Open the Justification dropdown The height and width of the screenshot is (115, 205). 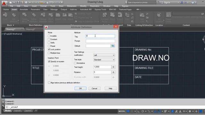(x=104, y=55)
